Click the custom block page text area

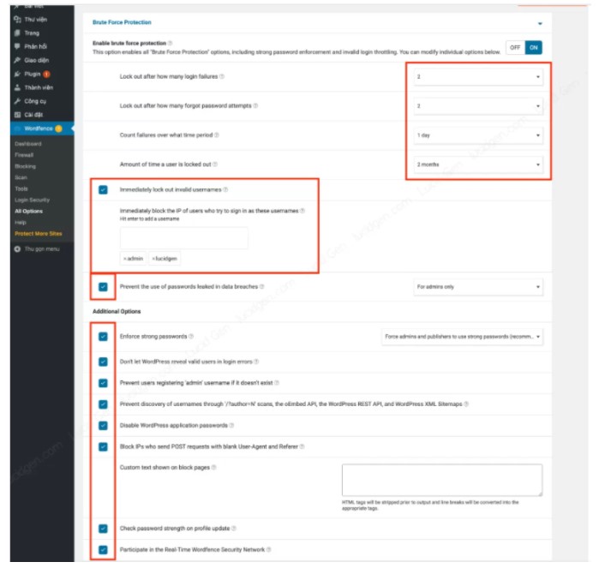point(440,480)
